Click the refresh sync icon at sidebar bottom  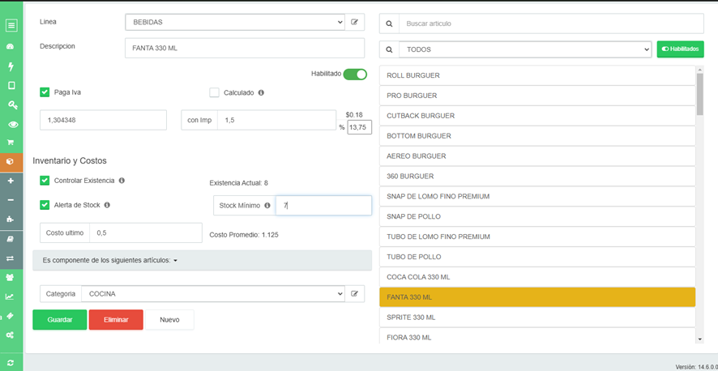11,364
